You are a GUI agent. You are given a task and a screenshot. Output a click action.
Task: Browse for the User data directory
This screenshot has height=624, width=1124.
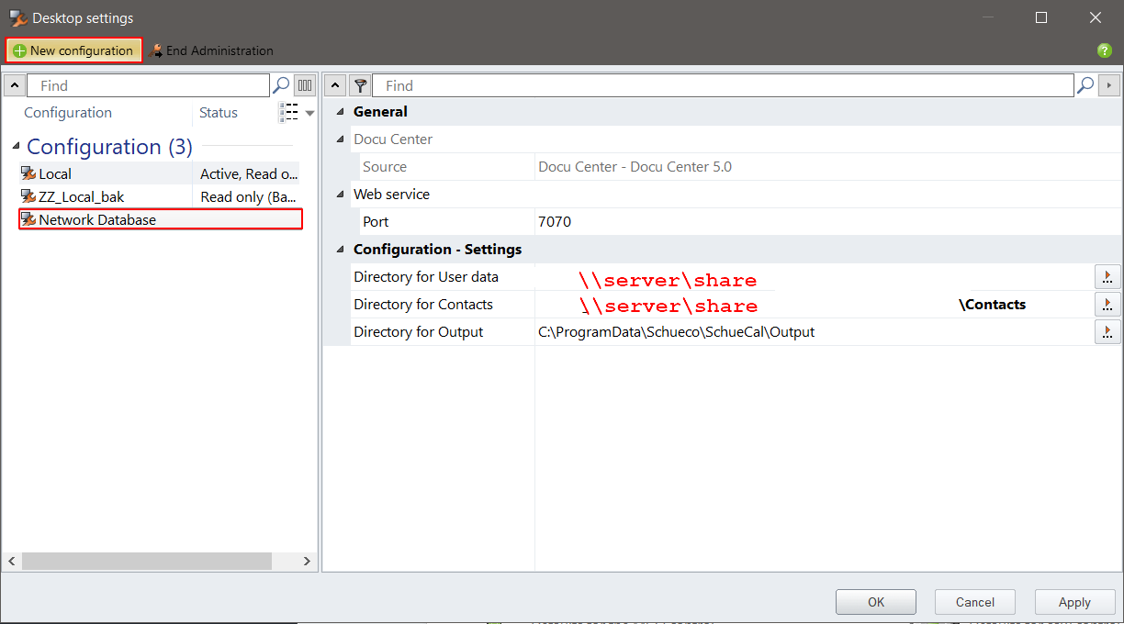click(x=1107, y=276)
